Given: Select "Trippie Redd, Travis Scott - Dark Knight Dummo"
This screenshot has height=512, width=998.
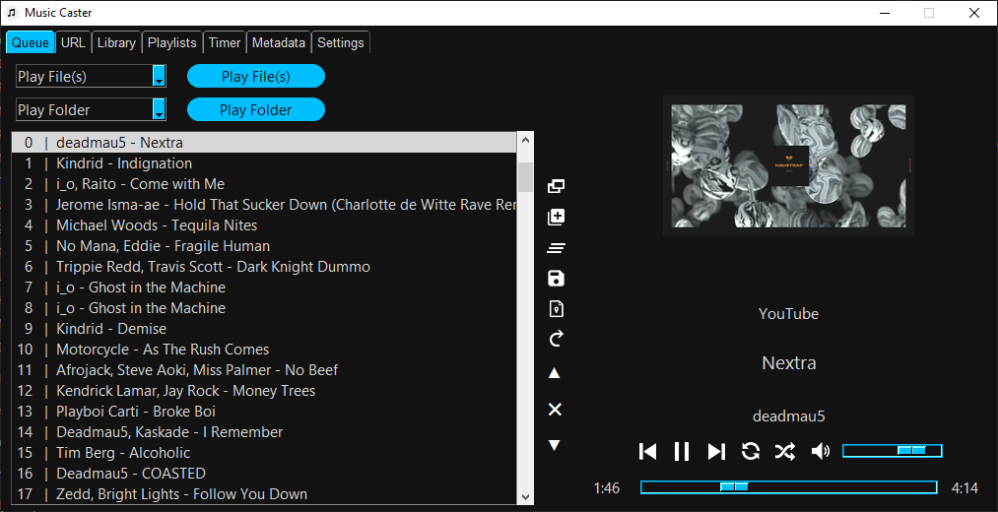Looking at the screenshot, I should tap(264, 267).
